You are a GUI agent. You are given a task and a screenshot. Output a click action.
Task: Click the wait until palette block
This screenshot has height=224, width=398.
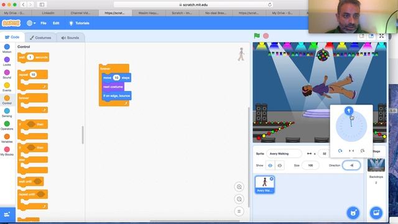click(30, 181)
